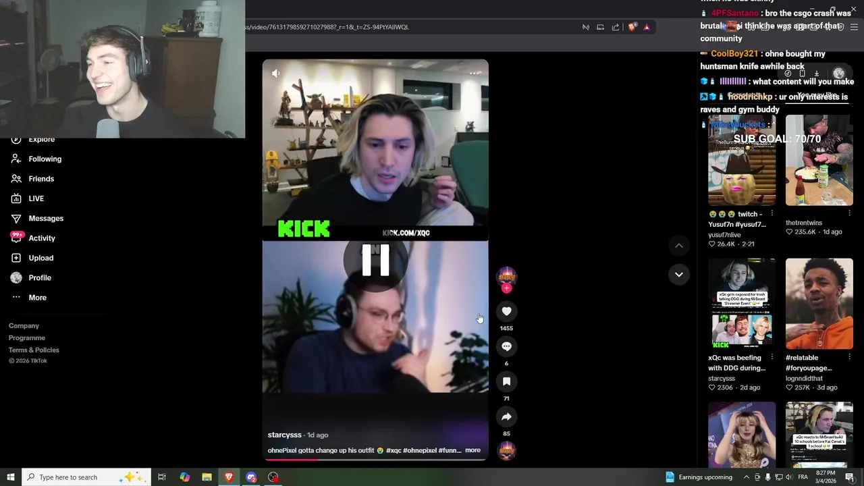Viewport: 864px width, 486px height.
Task: Open options dots for starcysss recommended video
Action: tap(772, 358)
